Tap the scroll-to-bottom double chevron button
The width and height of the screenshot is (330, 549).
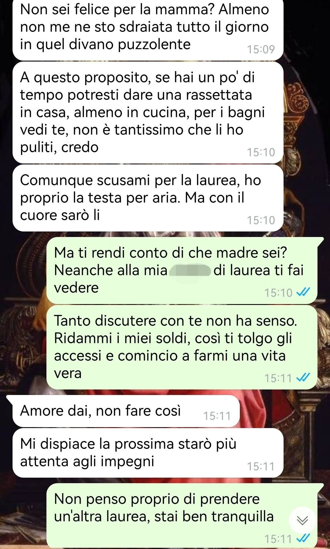pyautogui.click(x=302, y=520)
